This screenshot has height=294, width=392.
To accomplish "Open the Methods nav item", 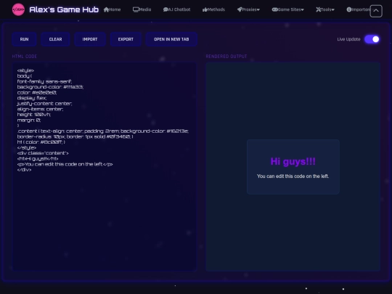I will click(x=213, y=9).
